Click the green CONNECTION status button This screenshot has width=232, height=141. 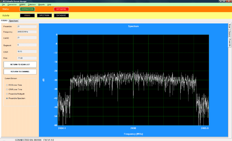click(x=27, y=9)
